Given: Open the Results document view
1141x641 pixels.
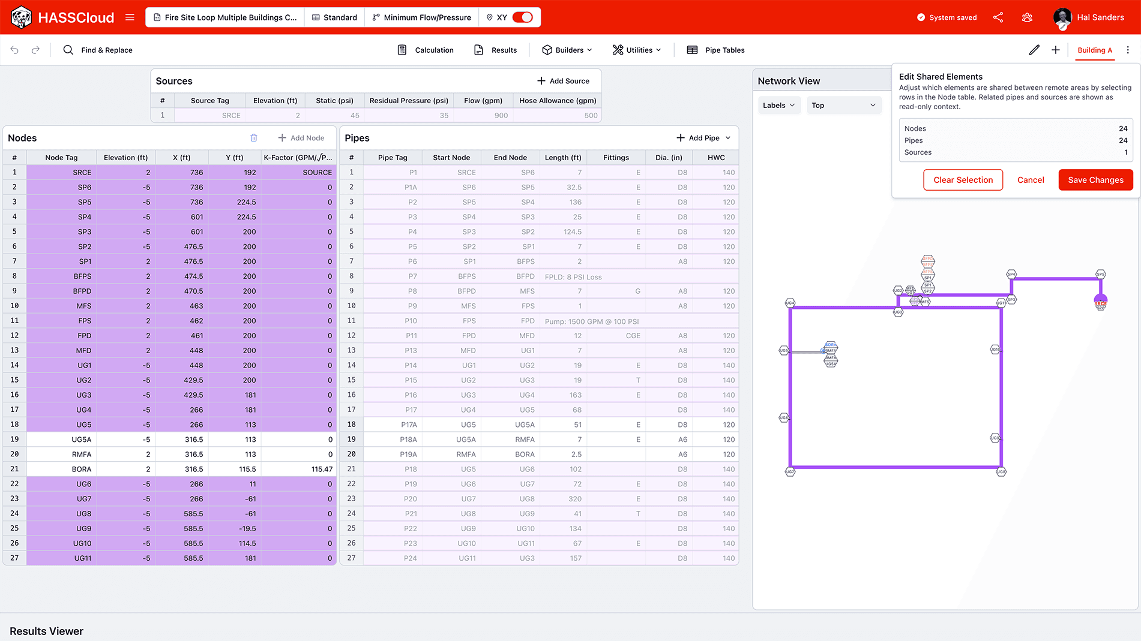Looking at the screenshot, I should pyautogui.click(x=495, y=50).
